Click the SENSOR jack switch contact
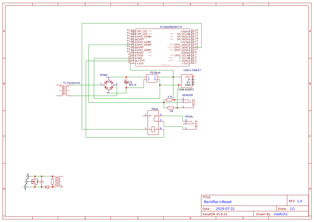Viewport: 314px width, 222px height. (x=190, y=101)
